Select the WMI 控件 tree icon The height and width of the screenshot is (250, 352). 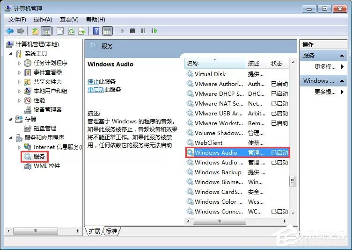[x=28, y=166]
